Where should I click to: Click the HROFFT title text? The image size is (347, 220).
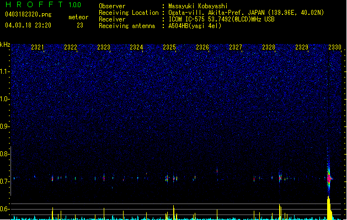(x=34, y=4)
